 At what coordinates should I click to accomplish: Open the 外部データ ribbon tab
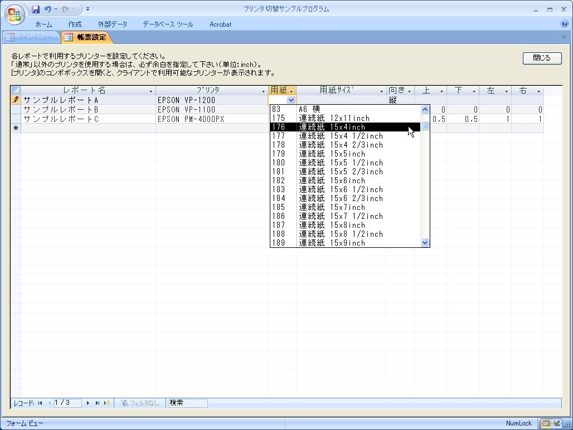click(x=112, y=25)
